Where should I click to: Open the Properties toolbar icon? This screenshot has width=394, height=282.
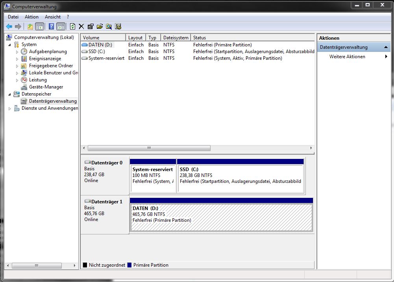tap(91, 26)
